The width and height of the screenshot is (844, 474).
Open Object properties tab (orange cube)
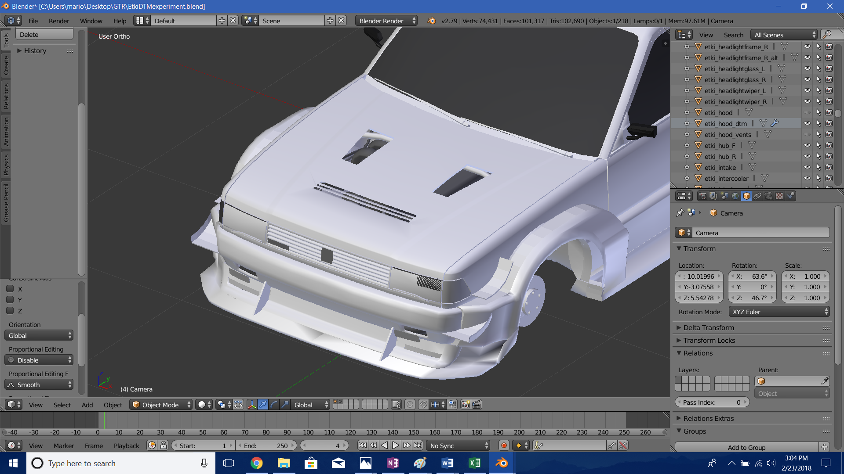pos(746,196)
